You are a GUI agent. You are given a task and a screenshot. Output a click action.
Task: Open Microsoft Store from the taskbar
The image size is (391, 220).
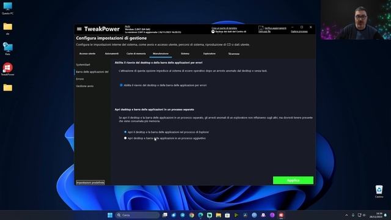click(227, 215)
